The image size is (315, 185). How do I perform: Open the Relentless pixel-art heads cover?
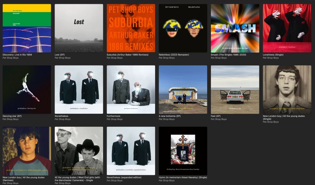point(183,28)
